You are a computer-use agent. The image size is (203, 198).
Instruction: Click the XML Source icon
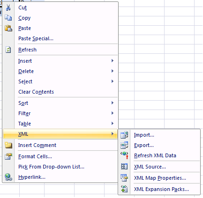click(x=124, y=167)
